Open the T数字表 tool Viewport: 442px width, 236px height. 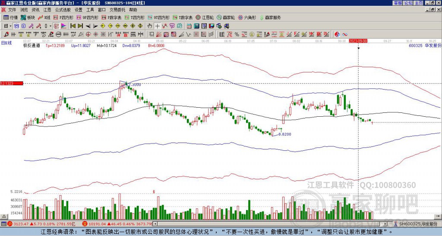(x=183, y=17)
